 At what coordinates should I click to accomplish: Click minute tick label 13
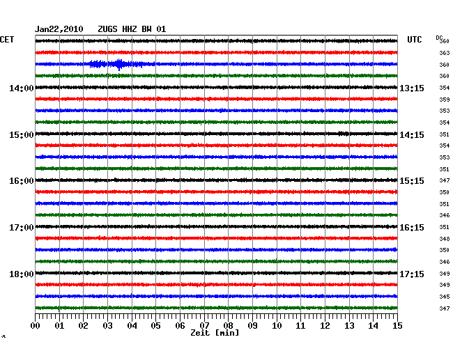click(349, 326)
